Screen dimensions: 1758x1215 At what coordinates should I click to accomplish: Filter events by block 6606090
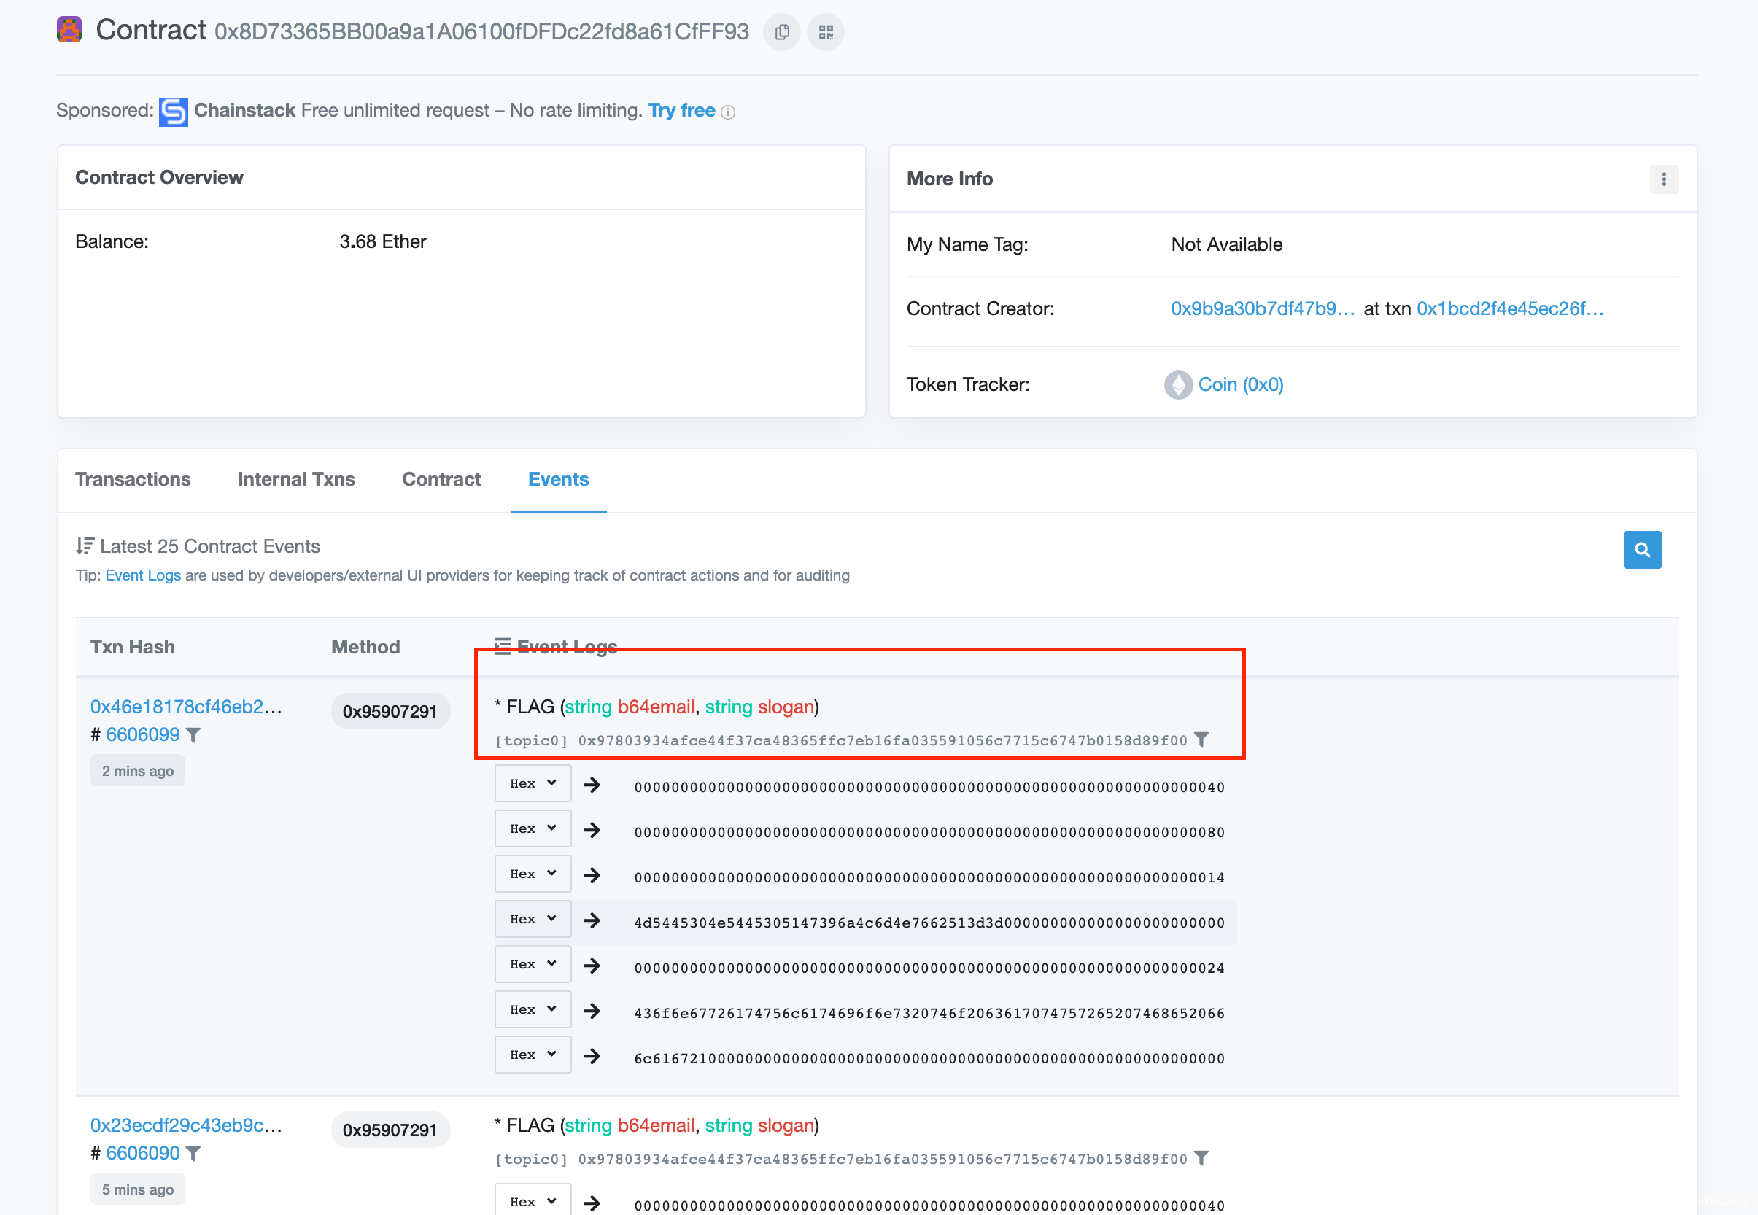pos(194,1153)
